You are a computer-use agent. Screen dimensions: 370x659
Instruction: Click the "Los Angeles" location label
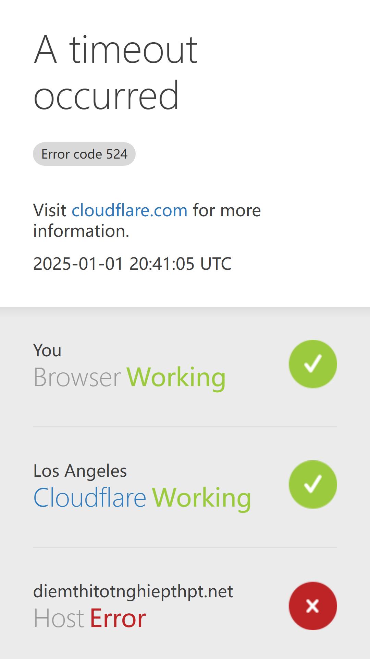80,471
